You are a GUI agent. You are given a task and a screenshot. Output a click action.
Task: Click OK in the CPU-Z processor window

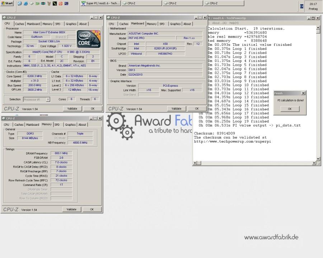point(93,109)
